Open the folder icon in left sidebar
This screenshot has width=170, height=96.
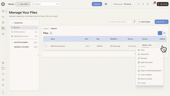click(x=3, y=17)
